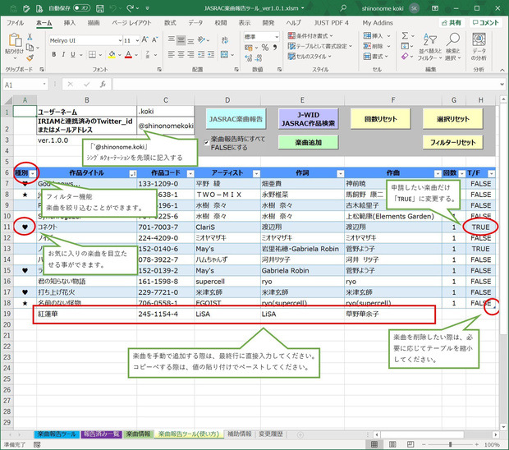Click the wrap text icon
The height and width of the screenshot is (450, 509).
[225, 40]
